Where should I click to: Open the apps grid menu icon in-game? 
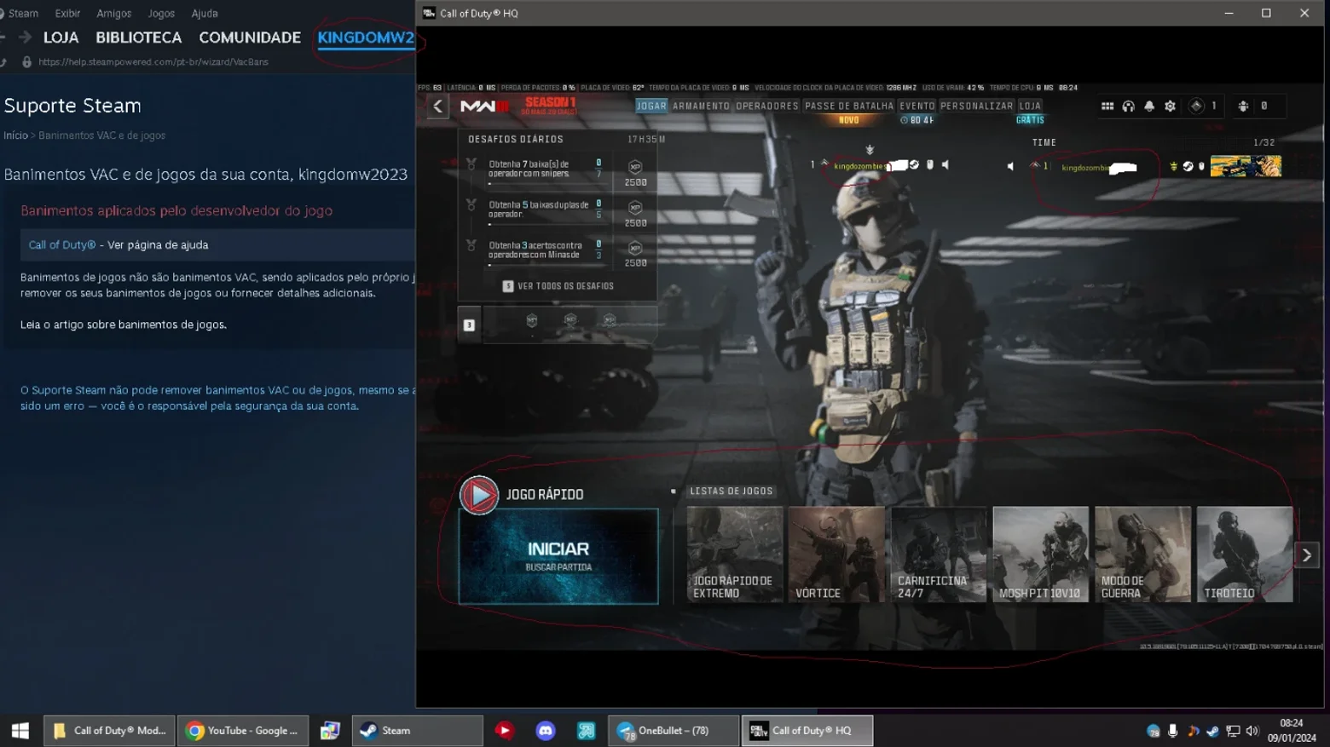(x=1107, y=106)
